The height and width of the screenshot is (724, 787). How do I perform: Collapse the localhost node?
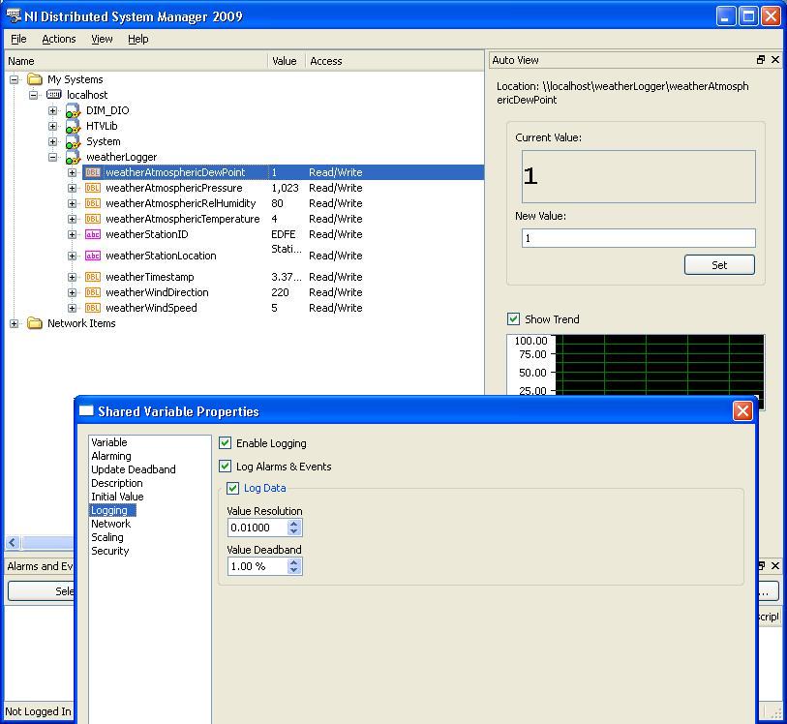tap(33, 95)
